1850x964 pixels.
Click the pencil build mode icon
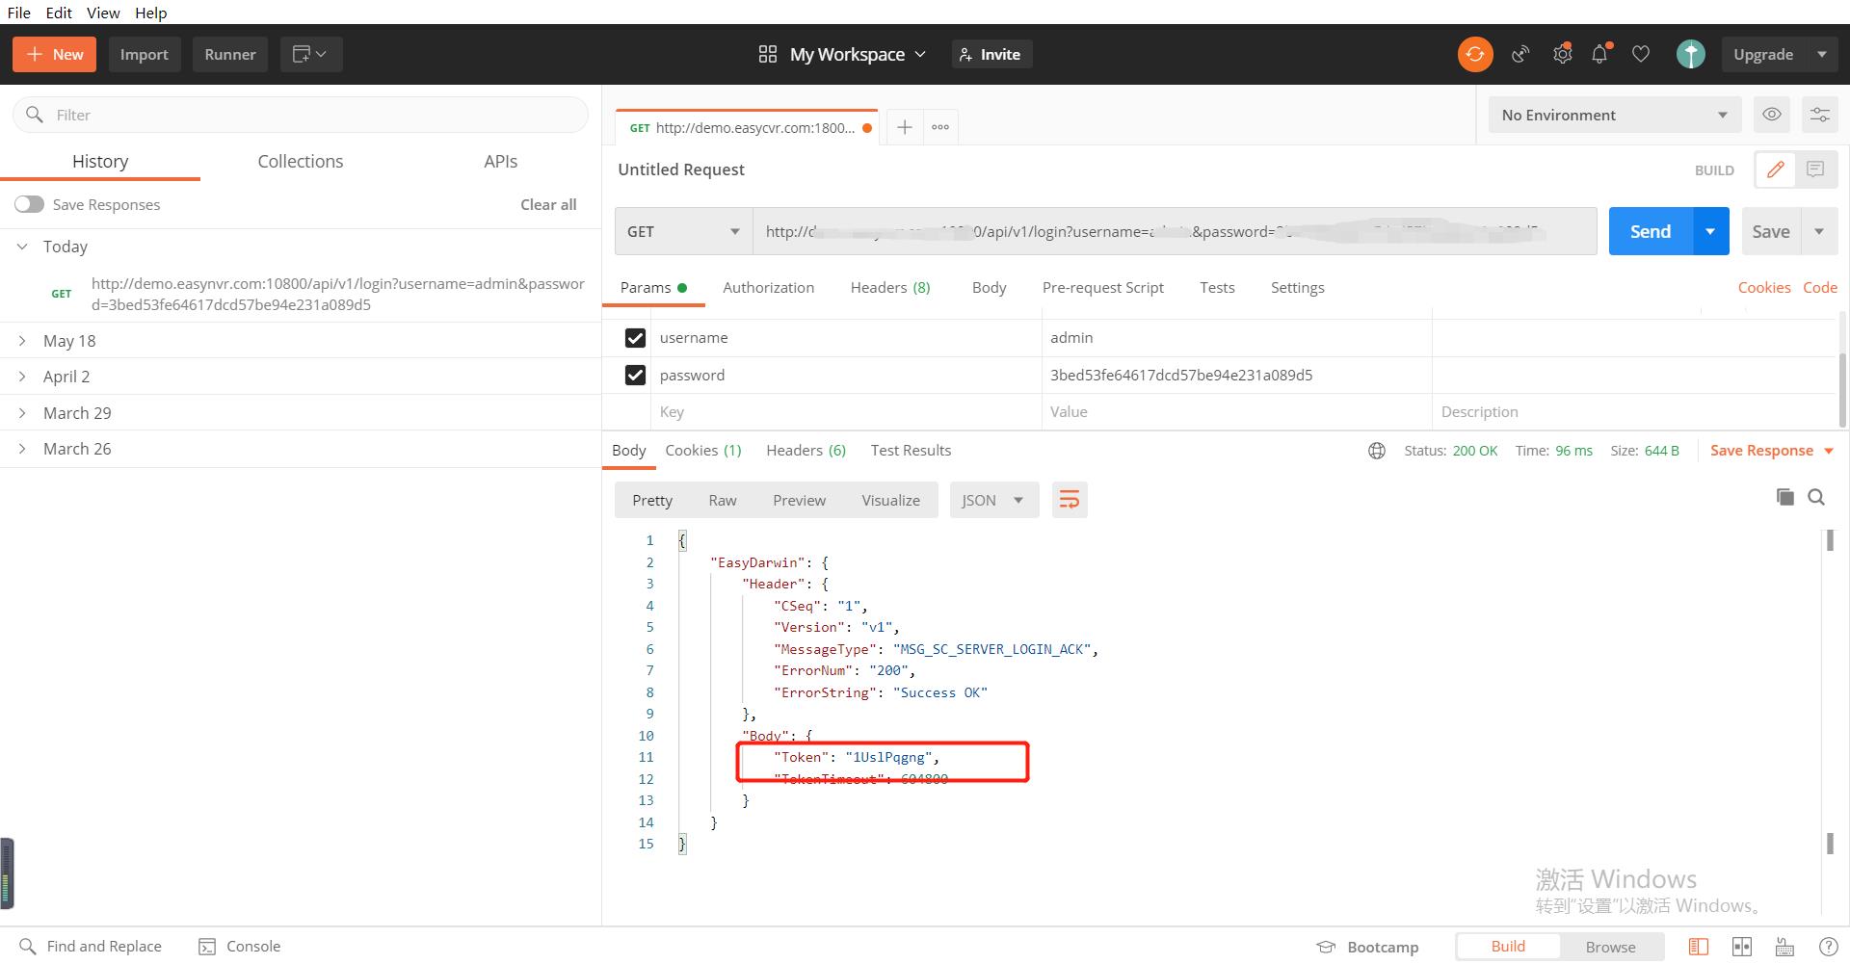(1775, 169)
